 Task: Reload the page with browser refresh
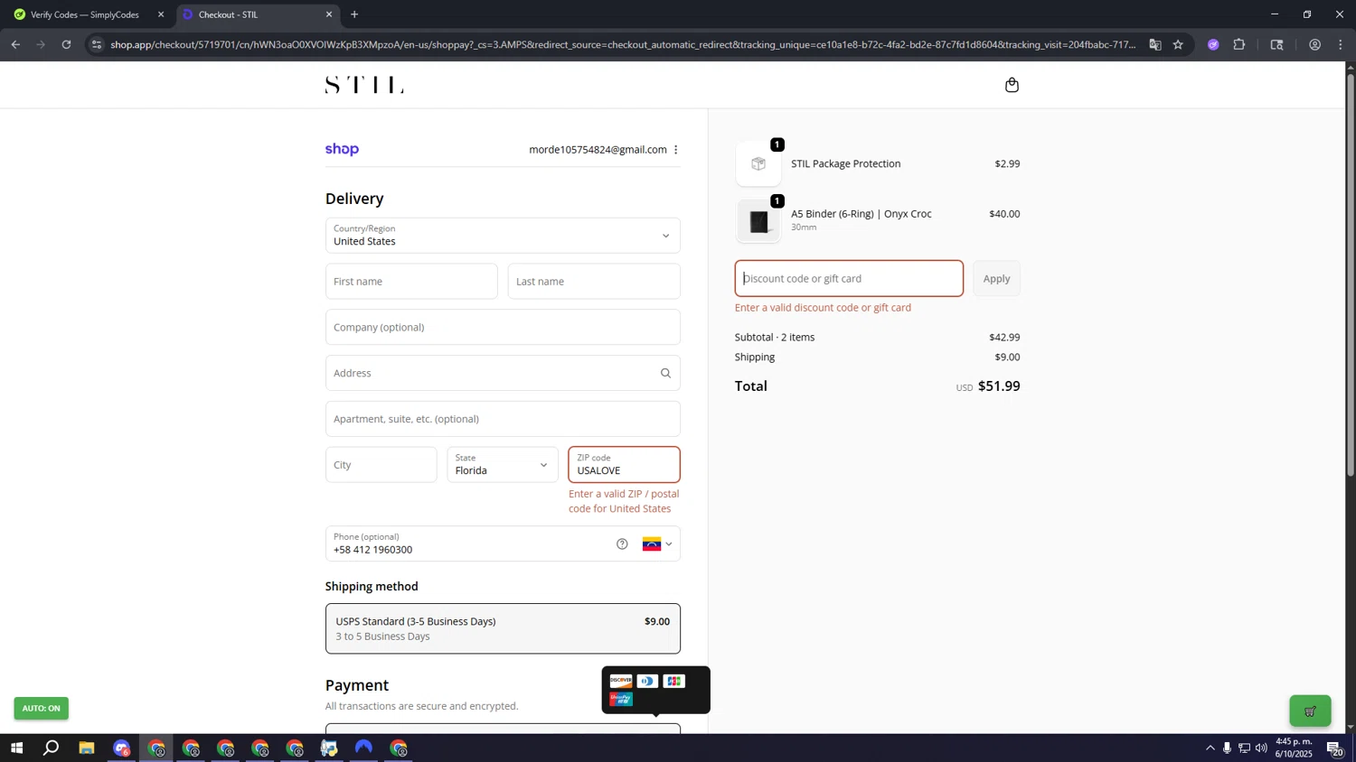[66, 44]
